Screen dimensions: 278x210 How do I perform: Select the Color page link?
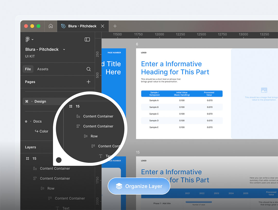pos(44,131)
